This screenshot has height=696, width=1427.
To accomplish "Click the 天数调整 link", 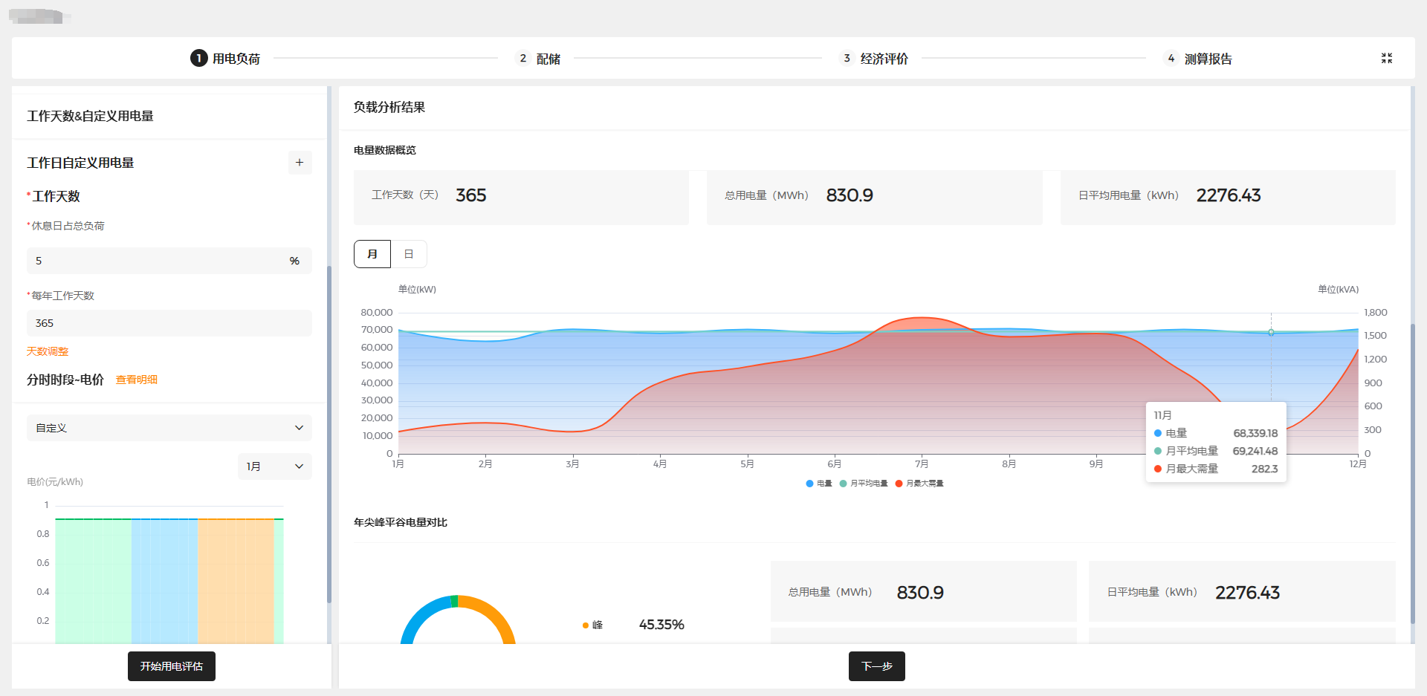I will click(x=48, y=351).
